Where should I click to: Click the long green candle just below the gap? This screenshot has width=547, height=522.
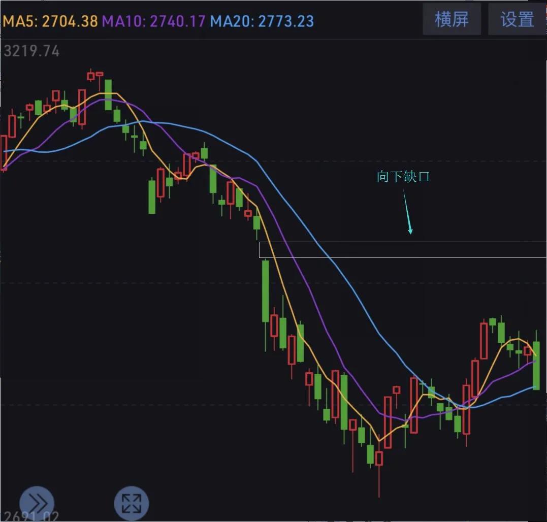(x=265, y=290)
